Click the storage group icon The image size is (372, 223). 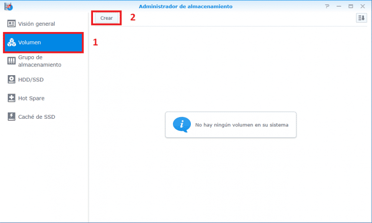(12, 61)
